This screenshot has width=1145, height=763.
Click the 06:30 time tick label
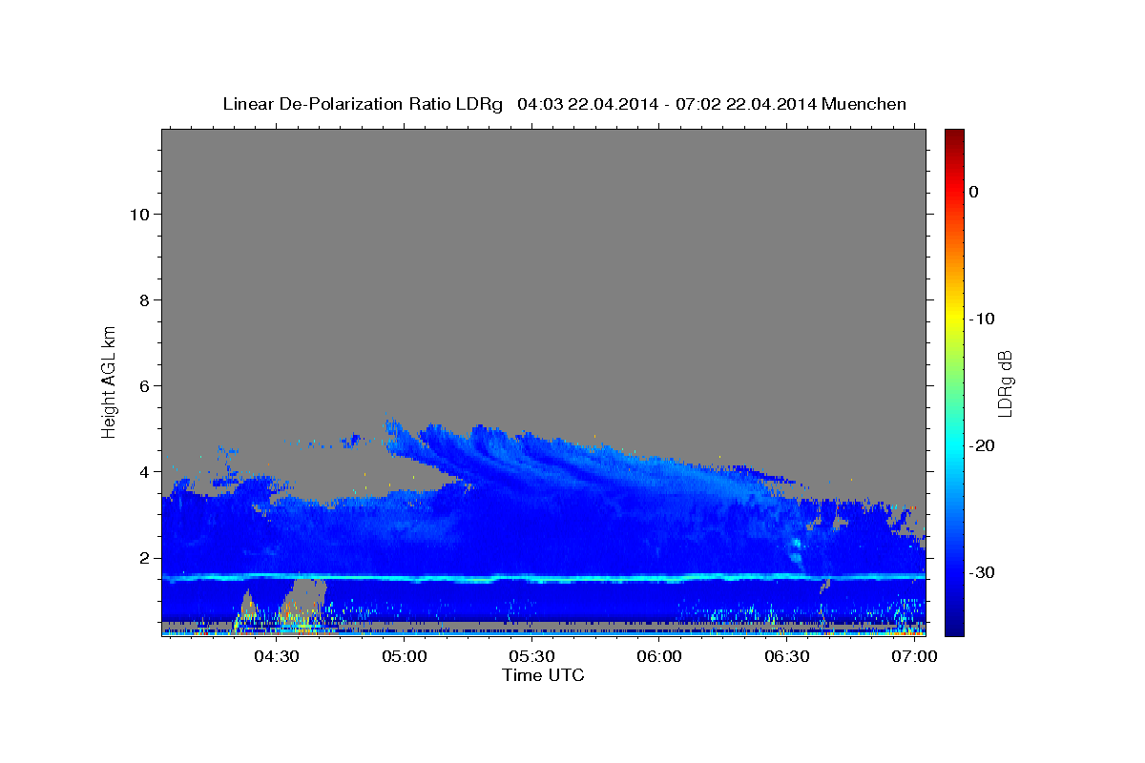[x=786, y=657]
